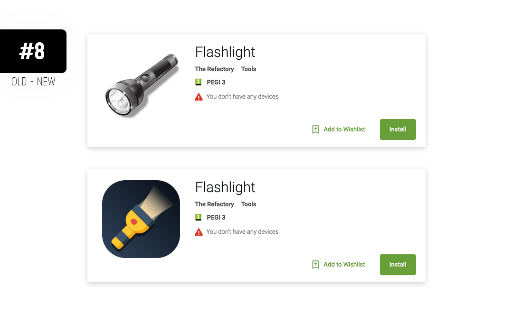
Task: Click the Flashlight title in bottom card
Action: 225,187
